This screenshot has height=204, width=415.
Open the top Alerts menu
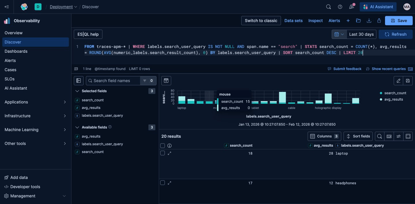(x=334, y=20)
